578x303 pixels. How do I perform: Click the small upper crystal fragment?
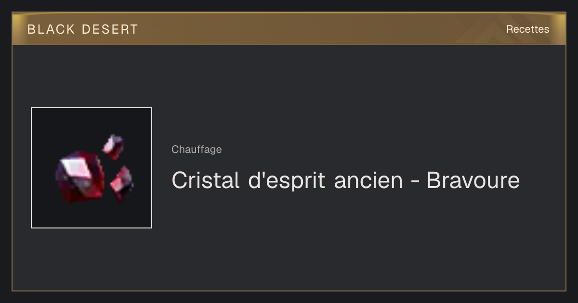[114, 146]
